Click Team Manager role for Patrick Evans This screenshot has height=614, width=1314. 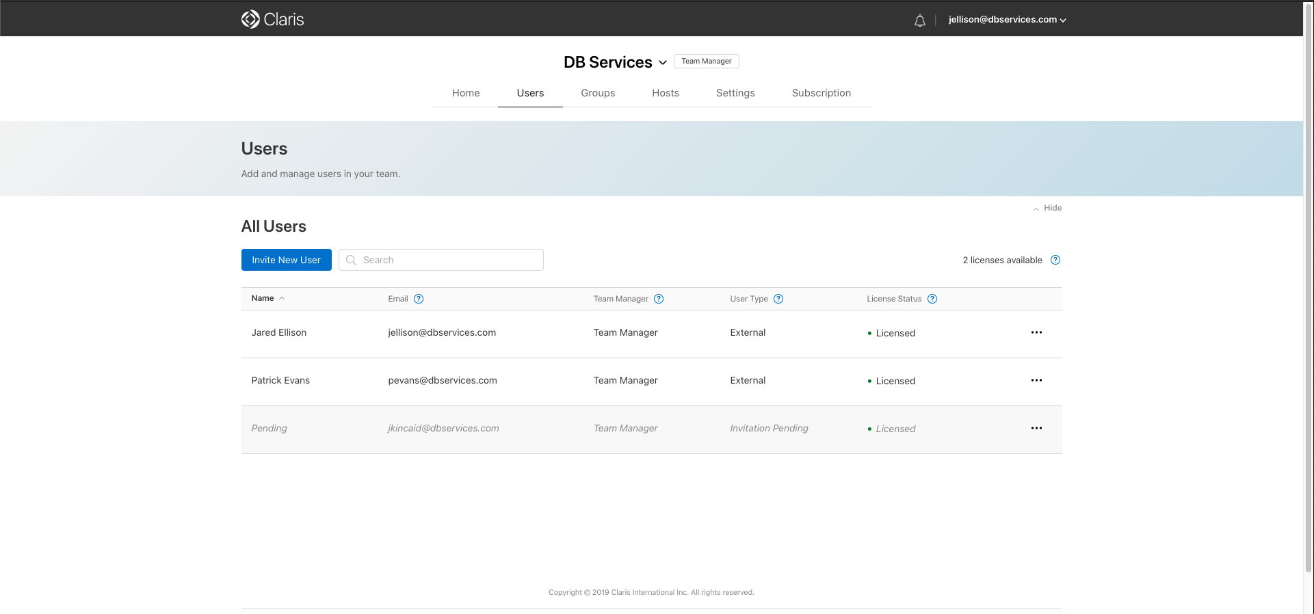(625, 380)
